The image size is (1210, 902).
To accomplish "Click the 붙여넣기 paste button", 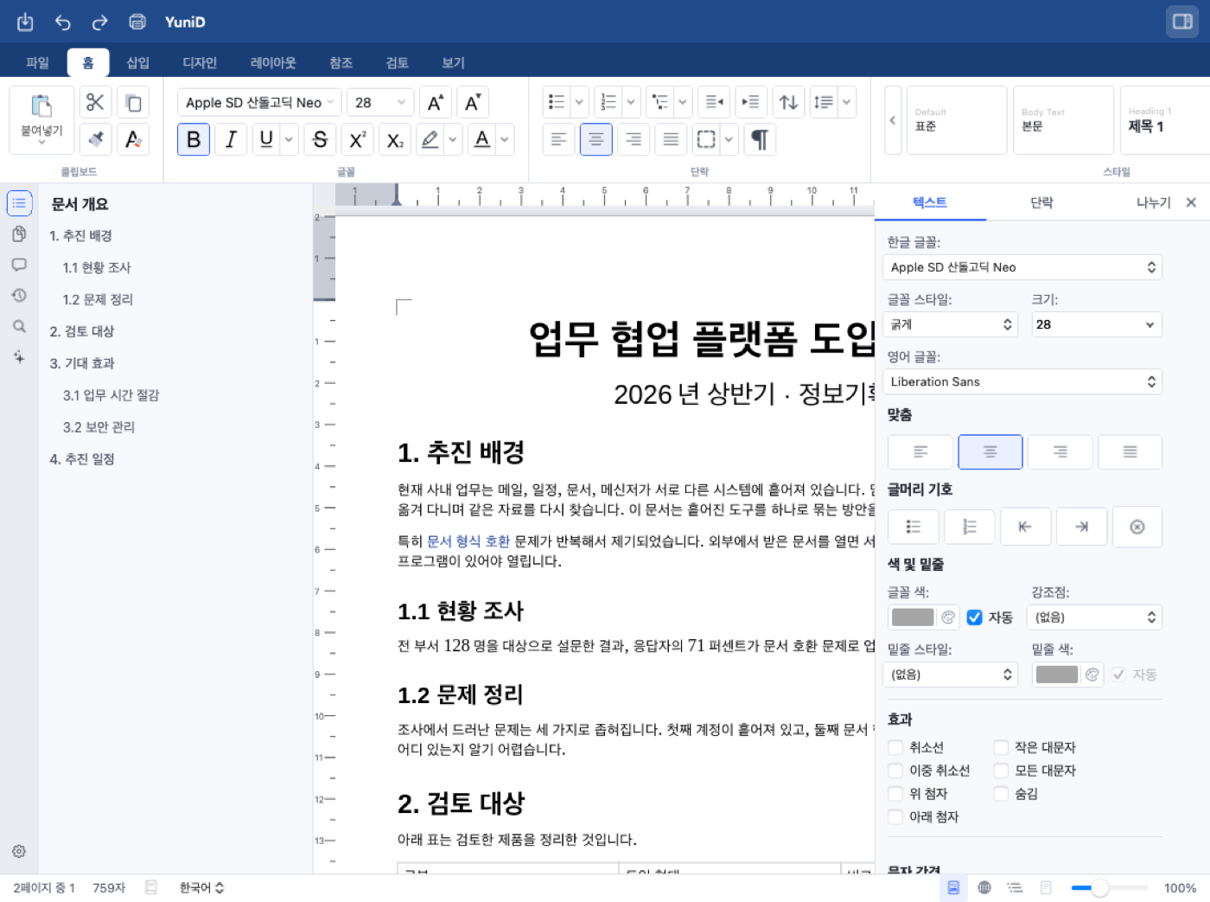I will pos(41,119).
